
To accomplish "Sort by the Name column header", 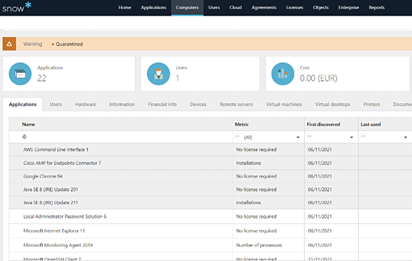I will pyautogui.click(x=28, y=125).
